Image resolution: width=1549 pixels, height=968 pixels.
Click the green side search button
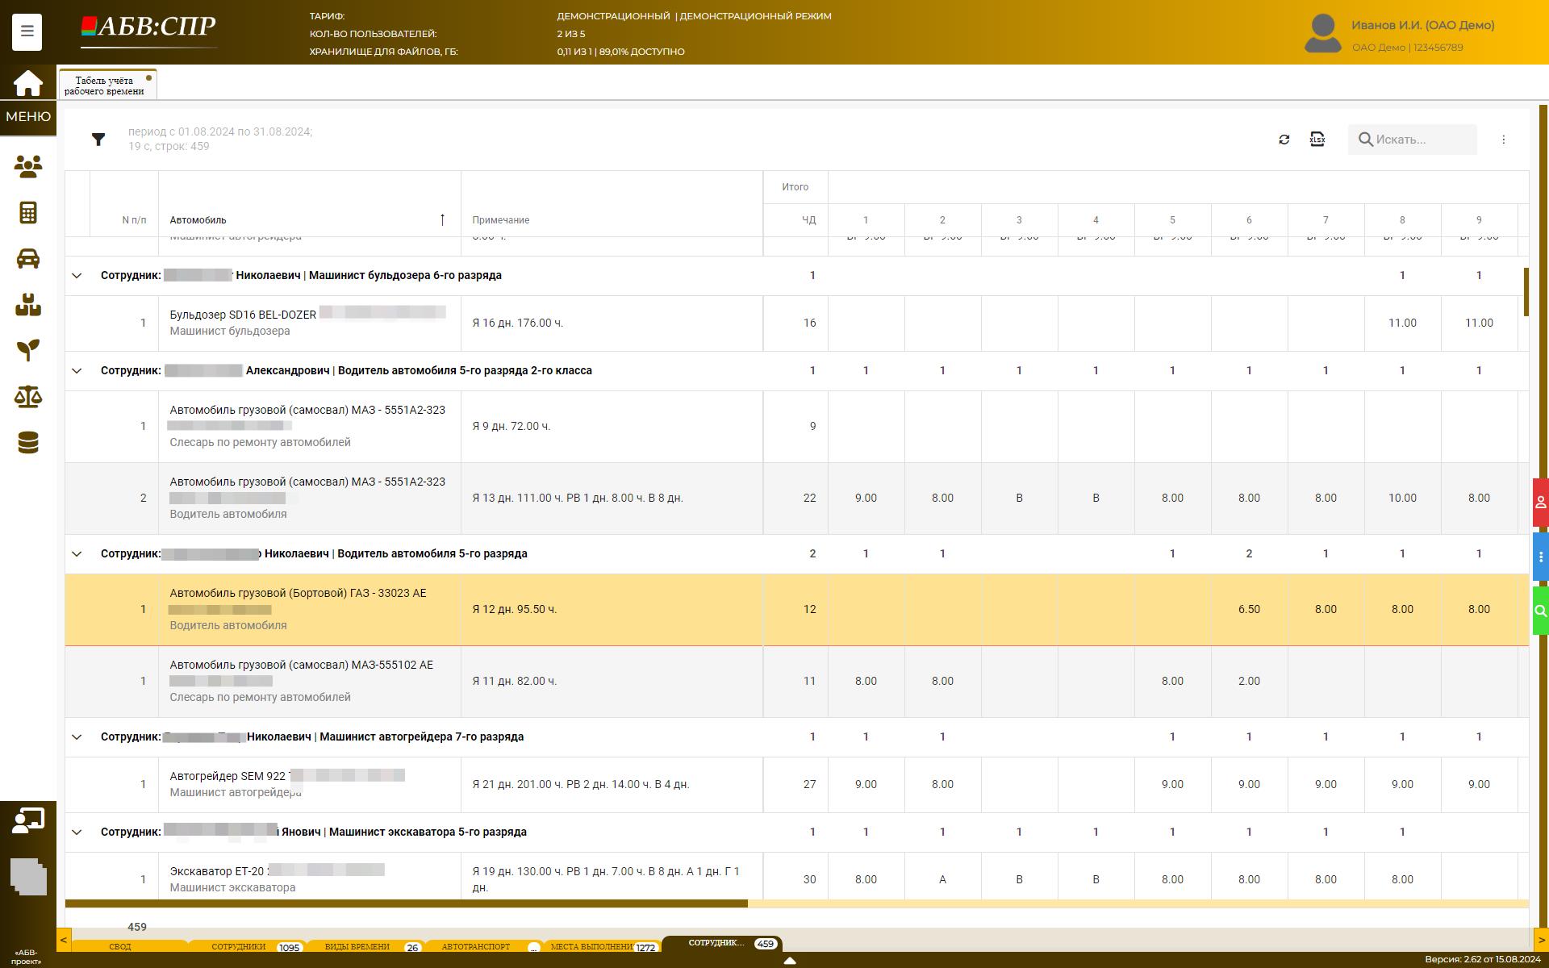1540,611
